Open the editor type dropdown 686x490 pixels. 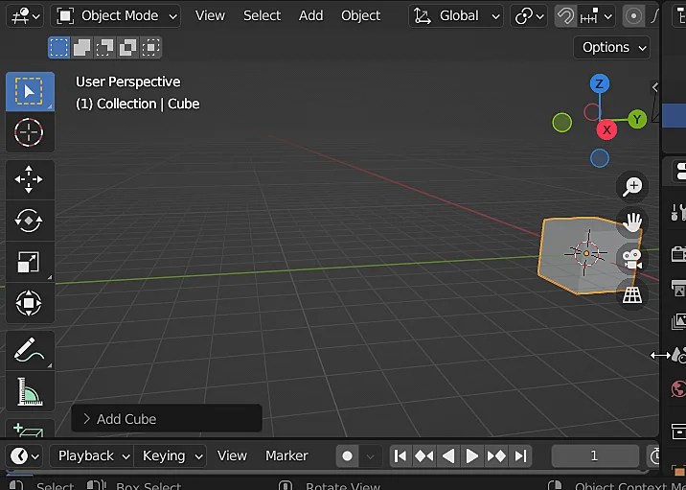[25, 16]
